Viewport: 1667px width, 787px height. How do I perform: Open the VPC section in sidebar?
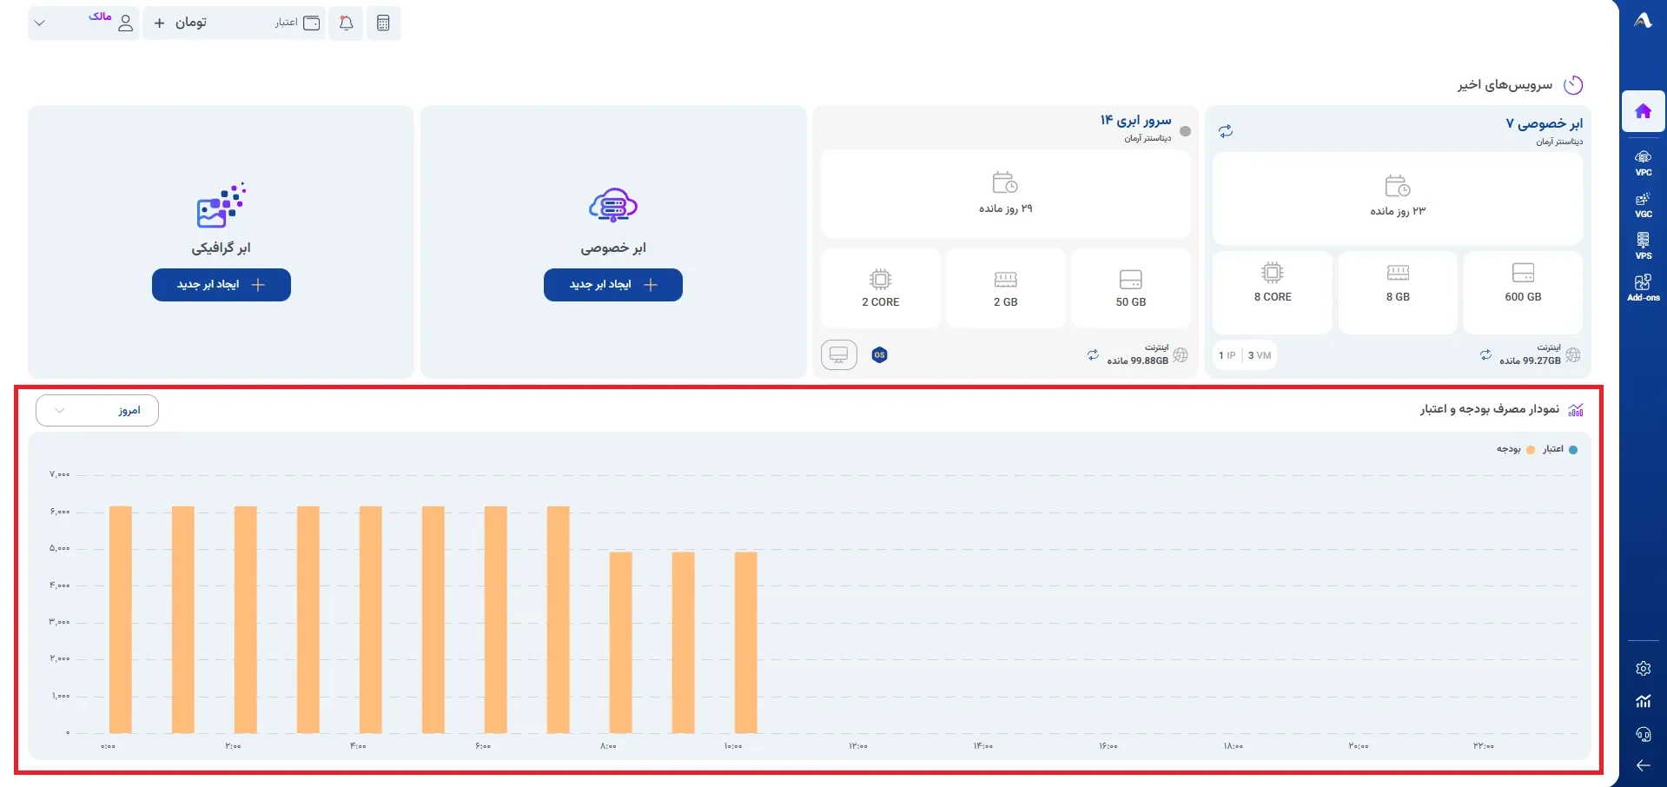tap(1643, 162)
